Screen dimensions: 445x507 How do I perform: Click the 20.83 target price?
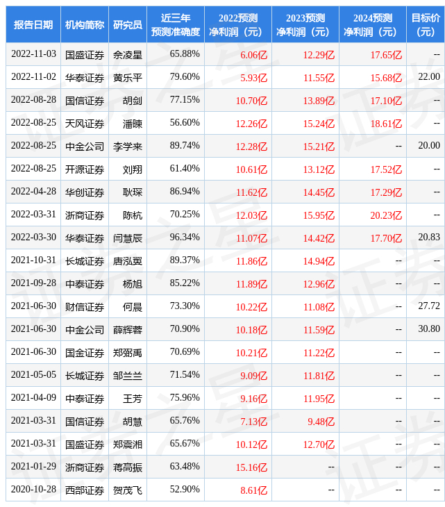click(429, 238)
